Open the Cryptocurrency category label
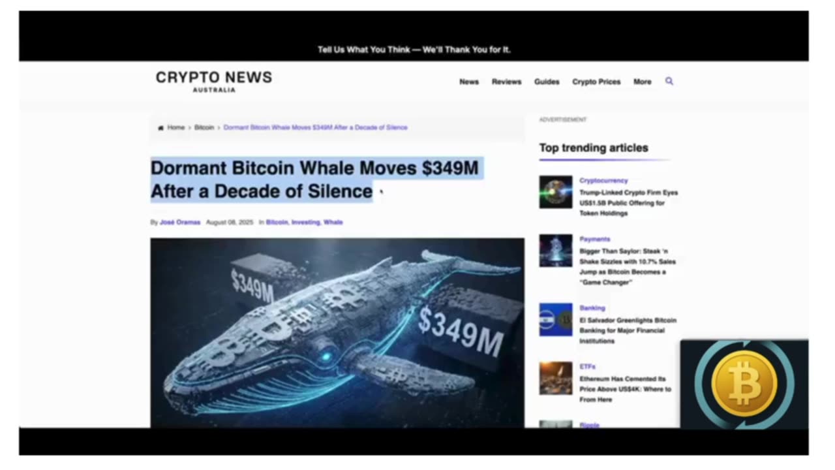Image resolution: width=835 pixels, height=470 pixels. (x=603, y=181)
